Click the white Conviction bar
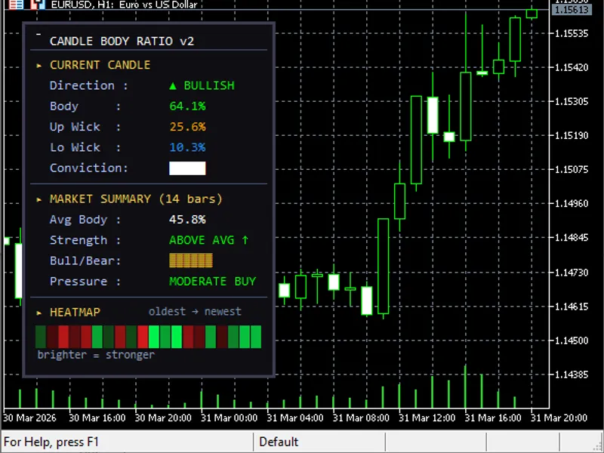The image size is (604, 453). [x=187, y=168]
